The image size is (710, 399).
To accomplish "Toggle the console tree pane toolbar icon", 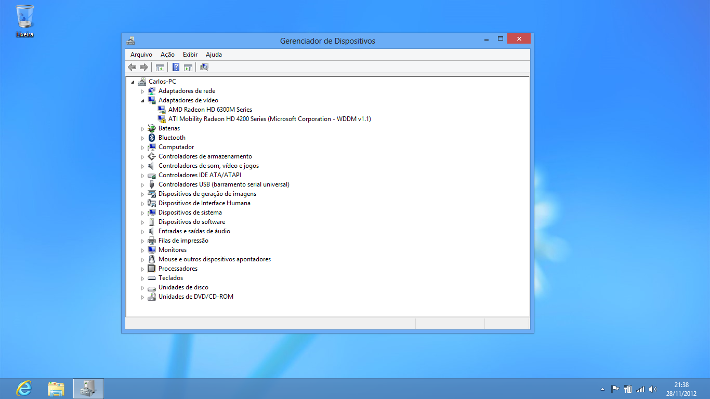I will 160,67.
